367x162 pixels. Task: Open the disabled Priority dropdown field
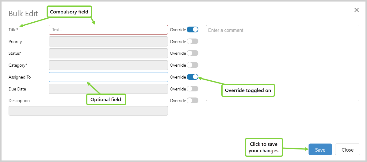point(108,41)
